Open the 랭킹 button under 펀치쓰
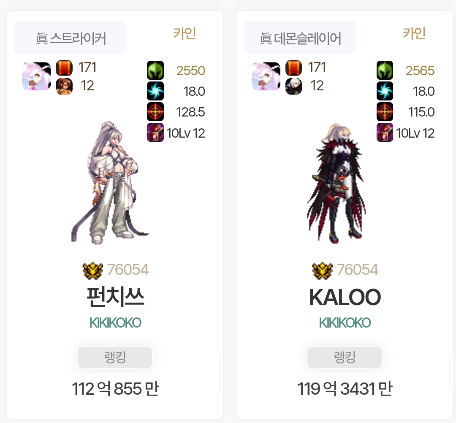The height and width of the screenshot is (423, 456). pos(114,357)
